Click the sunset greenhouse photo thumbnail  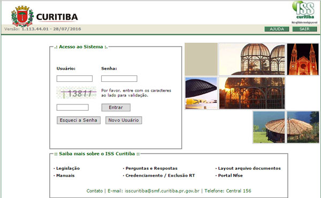coord(252,93)
